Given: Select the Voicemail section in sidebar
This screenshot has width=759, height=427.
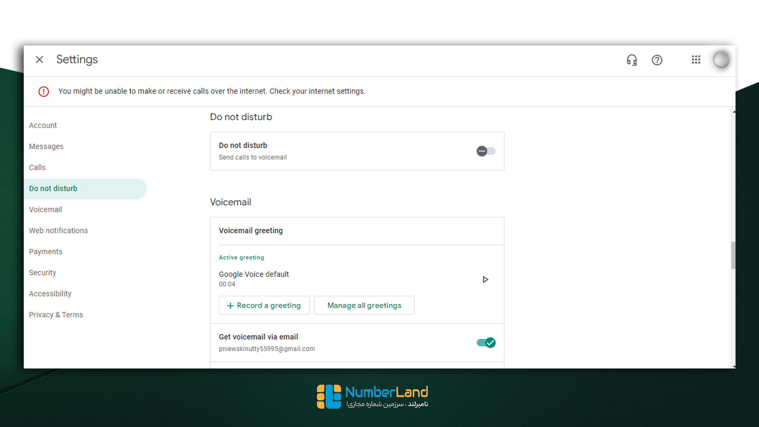Looking at the screenshot, I should pyautogui.click(x=46, y=209).
